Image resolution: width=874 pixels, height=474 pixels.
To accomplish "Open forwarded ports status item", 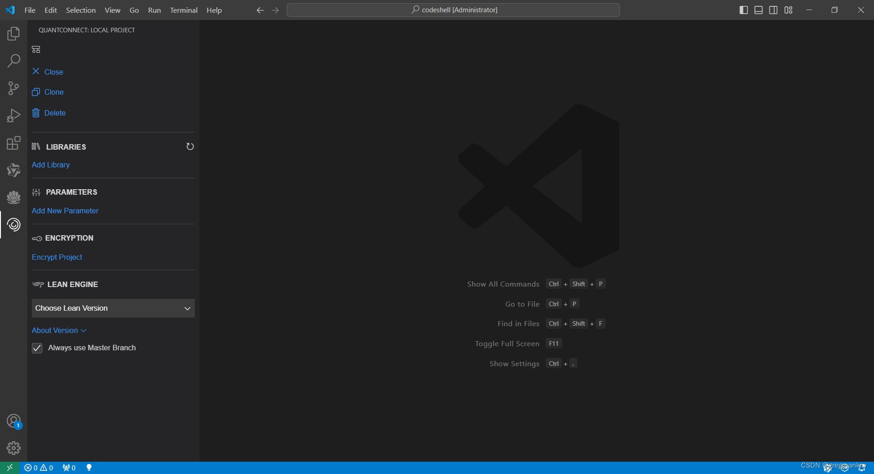I will (69, 468).
